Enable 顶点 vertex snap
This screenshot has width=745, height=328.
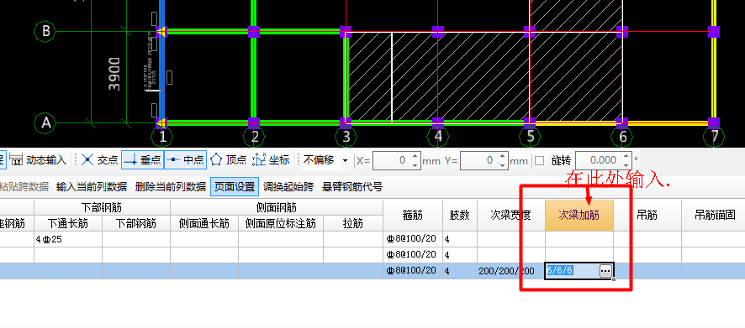click(229, 160)
